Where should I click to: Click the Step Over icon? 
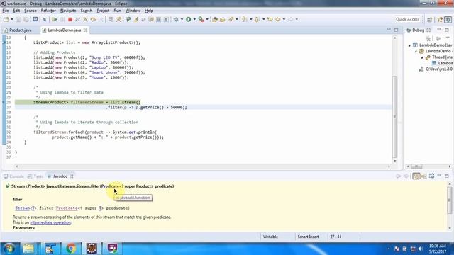(93, 19)
